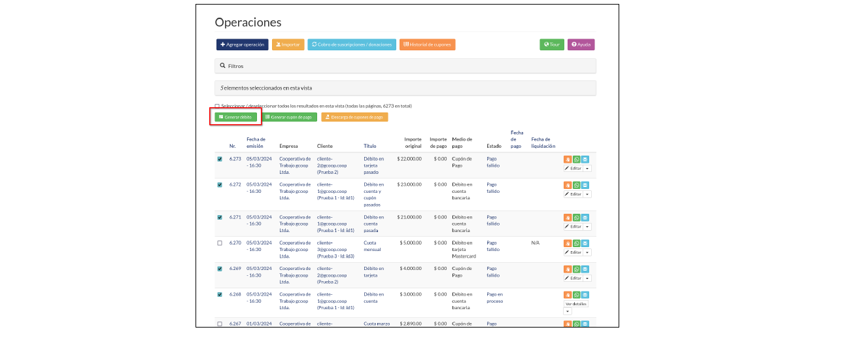Sort by Nr. column header

pyautogui.click(x=232, y=146)
